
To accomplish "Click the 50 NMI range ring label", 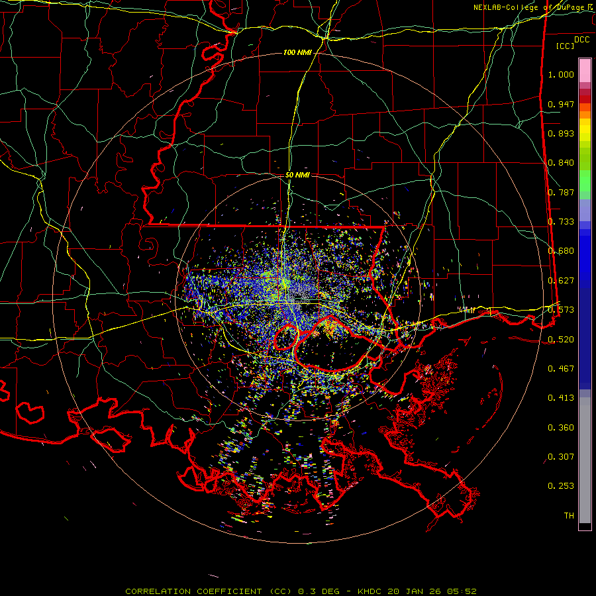I will [x=297, y=175].
